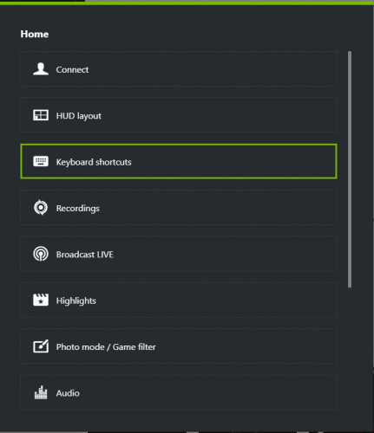Select the 'Connect' label text
Viewport: 374px width, 433px height.
click(x=72, y=69)
